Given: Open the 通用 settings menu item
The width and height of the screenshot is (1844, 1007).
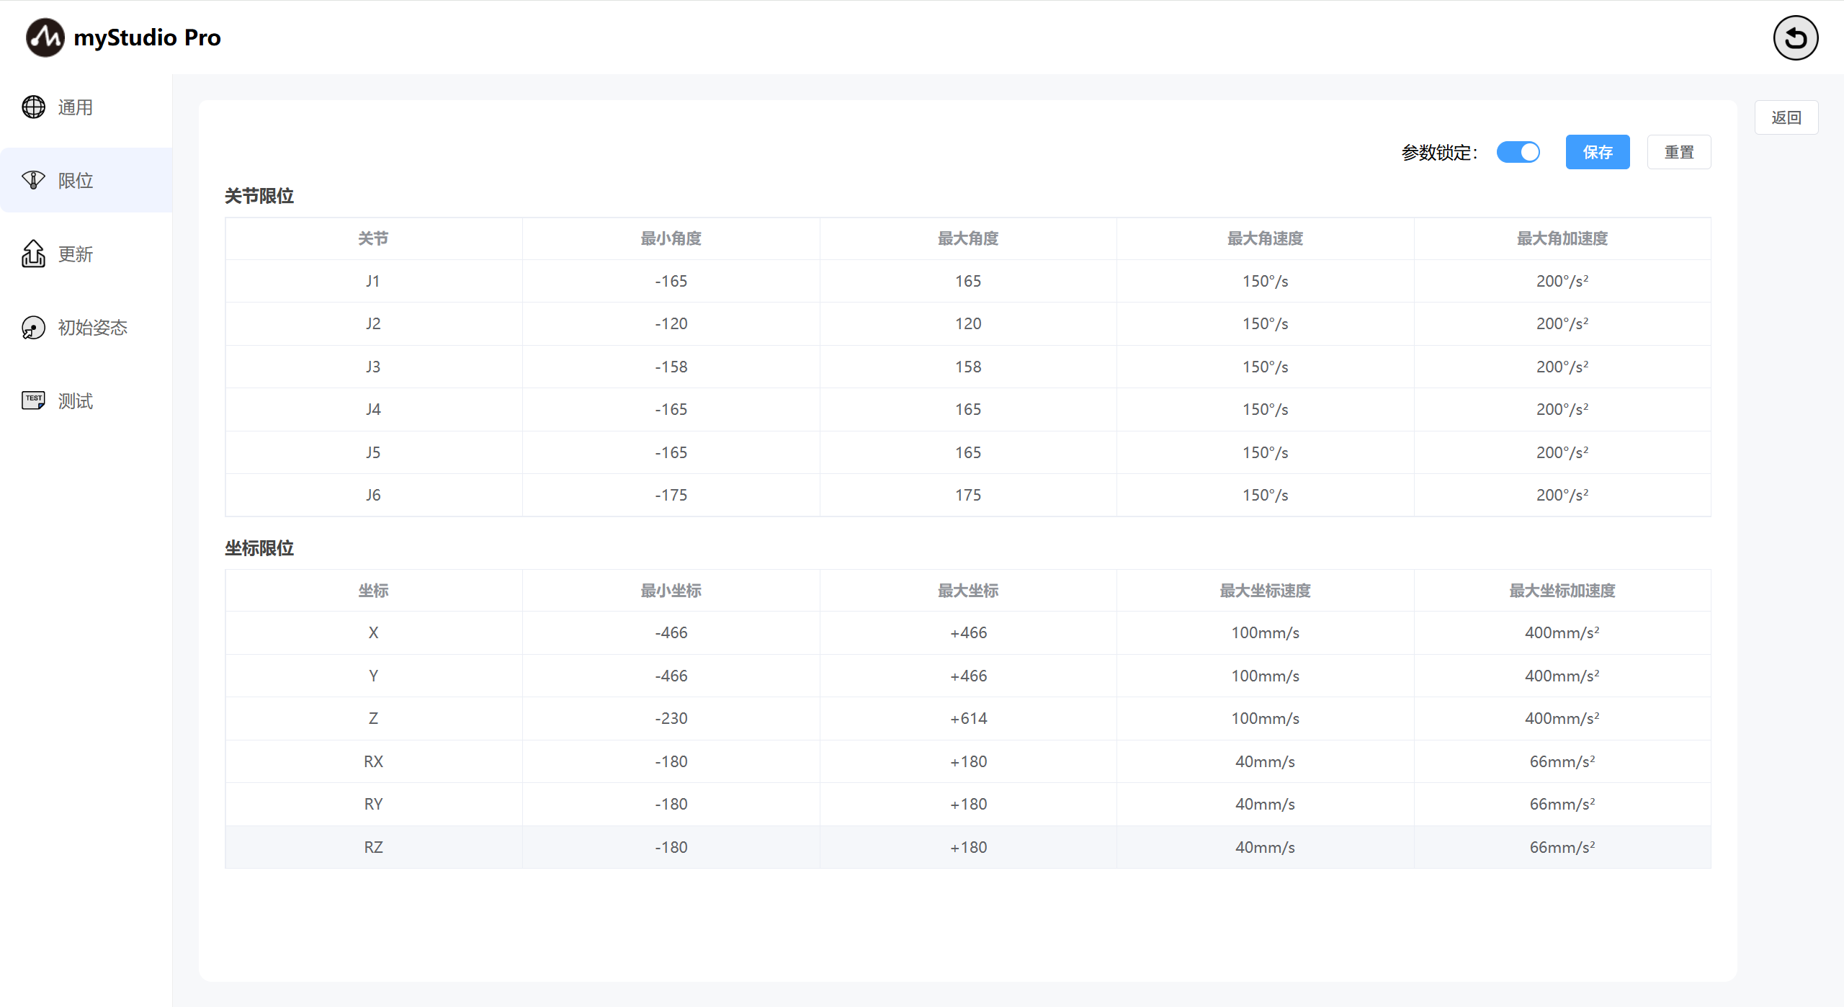Looking at the screenshot, I should (76, 107).
